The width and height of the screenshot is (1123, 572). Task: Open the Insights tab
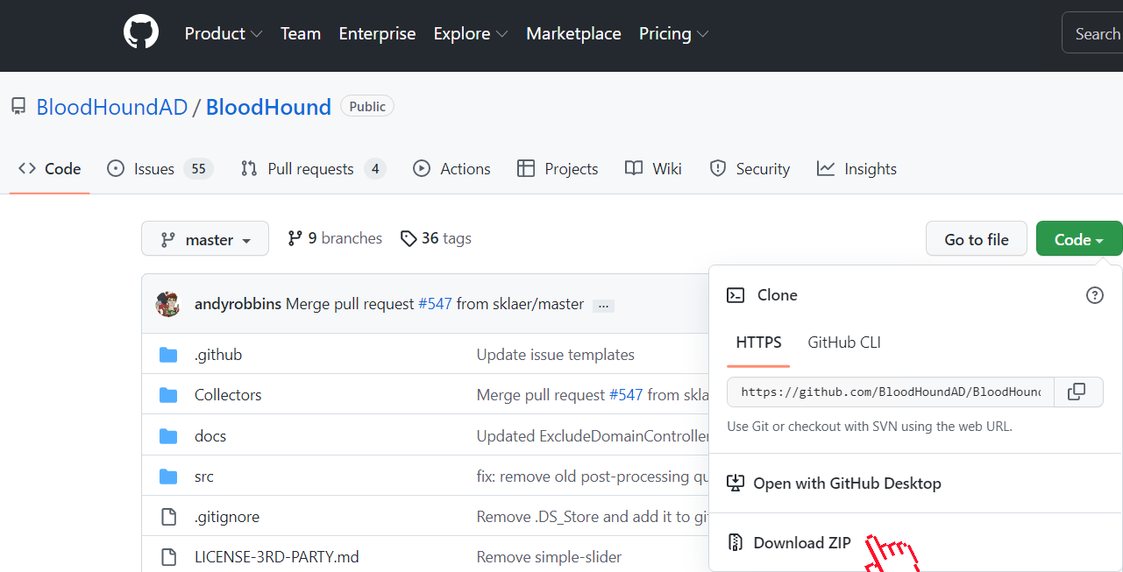click(x=856, y=169)
